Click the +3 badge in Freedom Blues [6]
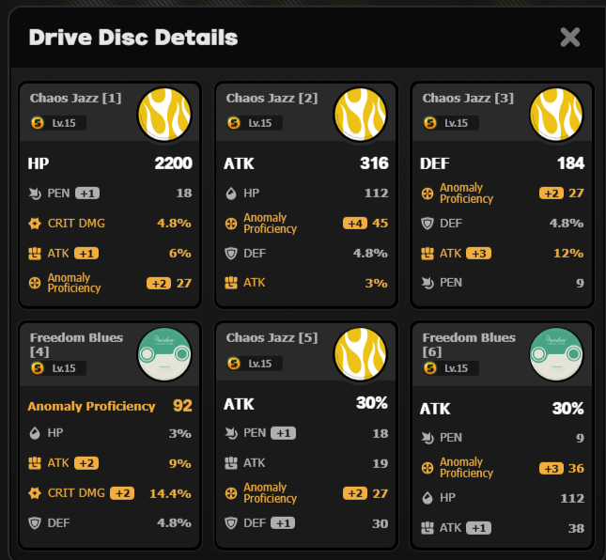The height and width of the screenshot is (560, 606). [x=552, y=469]
